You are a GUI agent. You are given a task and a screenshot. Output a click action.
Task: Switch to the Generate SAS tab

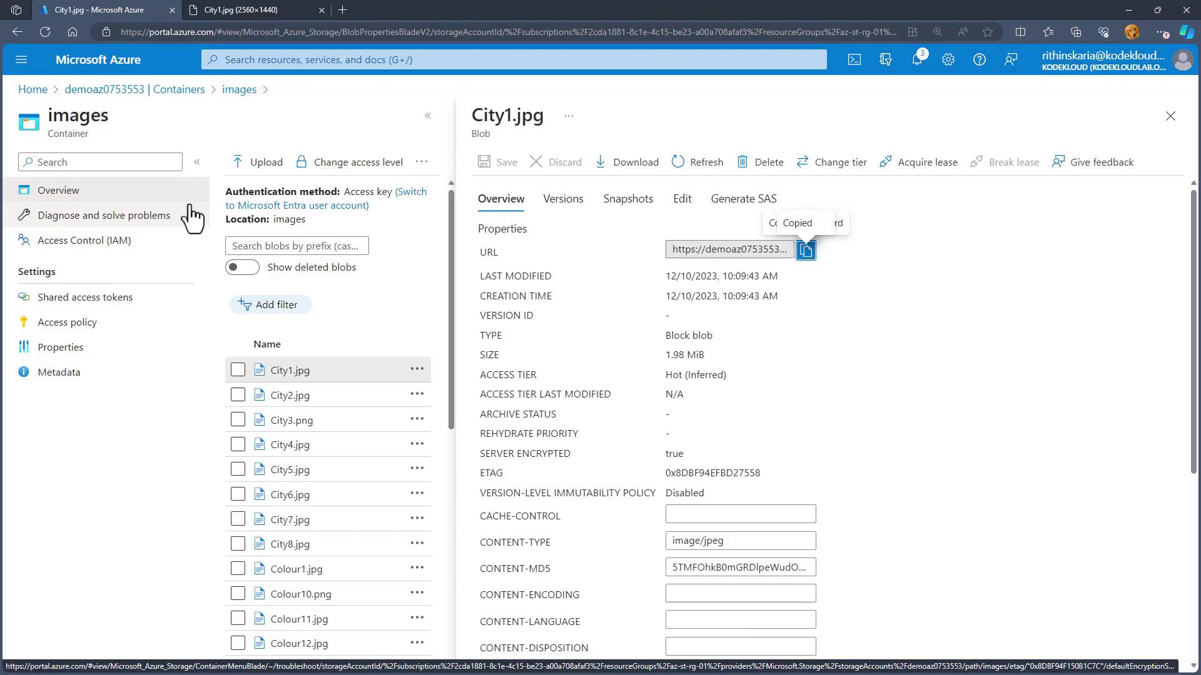(x=743, y=199)
